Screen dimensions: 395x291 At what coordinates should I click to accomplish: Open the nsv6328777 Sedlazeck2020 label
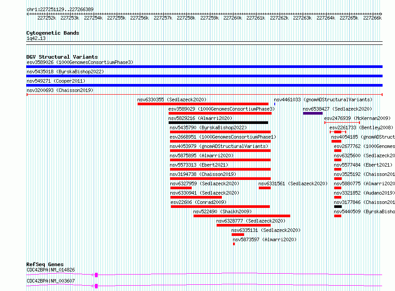(251, 221)
